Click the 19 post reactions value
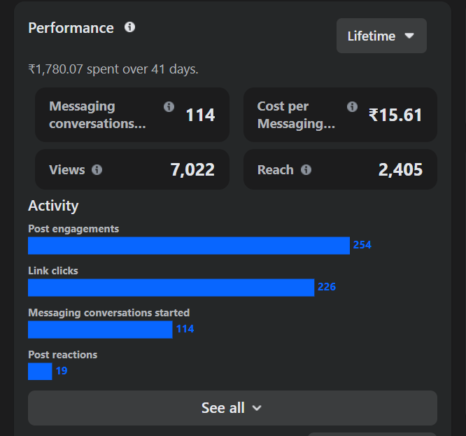Viewport: 466px width, 436px height. (x=62, y=371)
